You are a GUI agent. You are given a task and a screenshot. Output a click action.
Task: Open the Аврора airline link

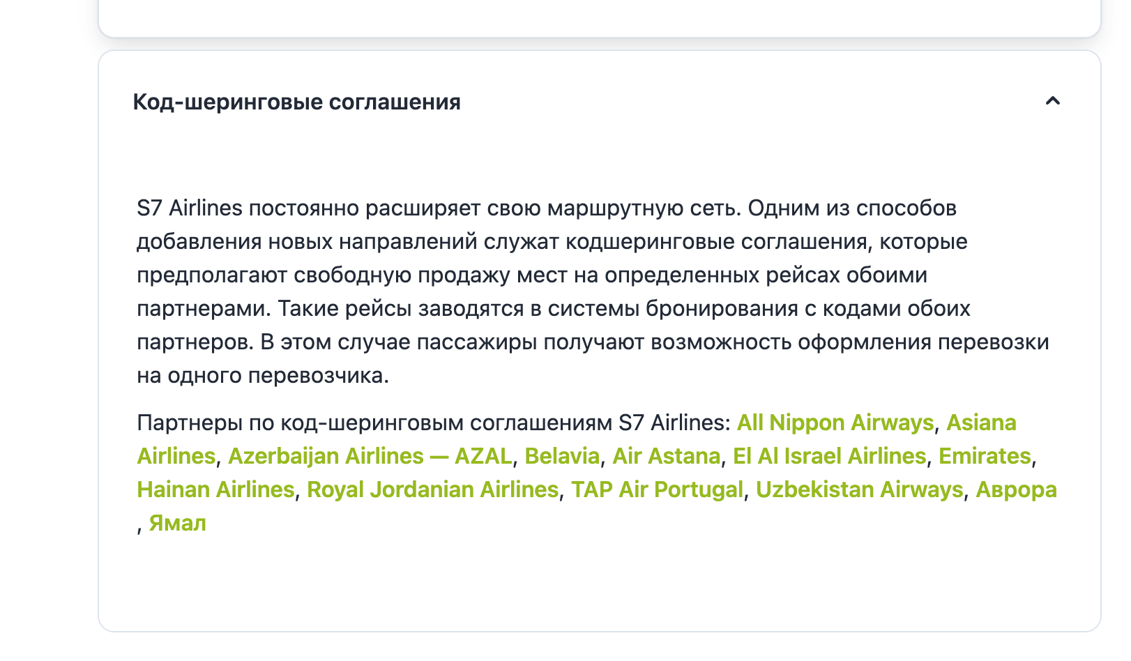(x=1016, y=489)
